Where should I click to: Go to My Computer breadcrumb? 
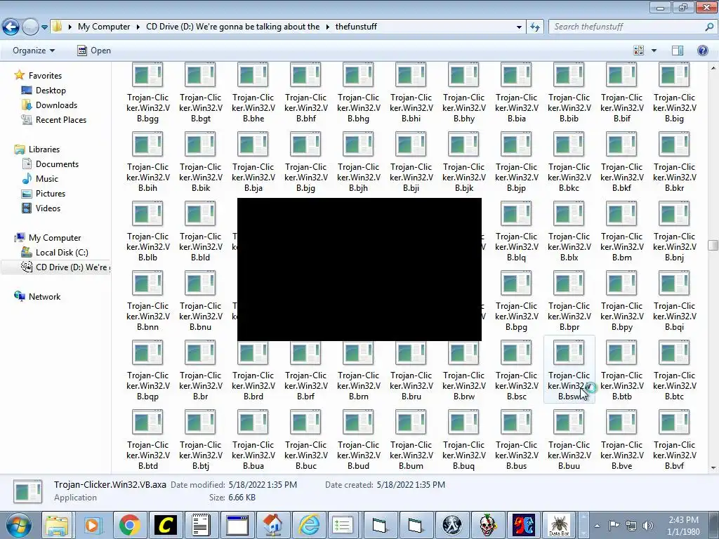104,27
